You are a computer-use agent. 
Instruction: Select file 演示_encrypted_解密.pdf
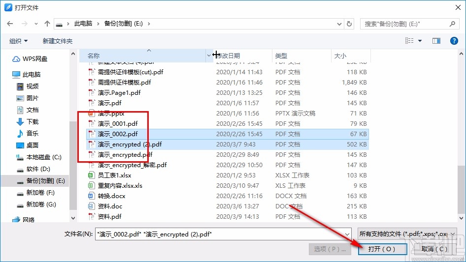click(132, 165)
